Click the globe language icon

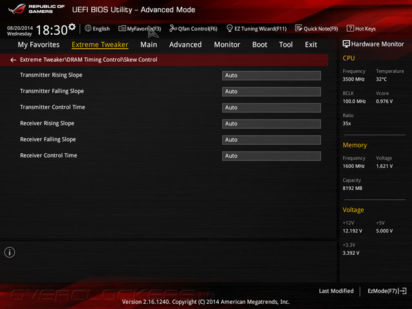point(88,28)
